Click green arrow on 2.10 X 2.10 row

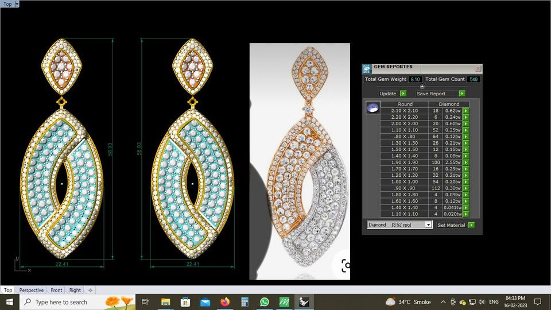[465, 110]
